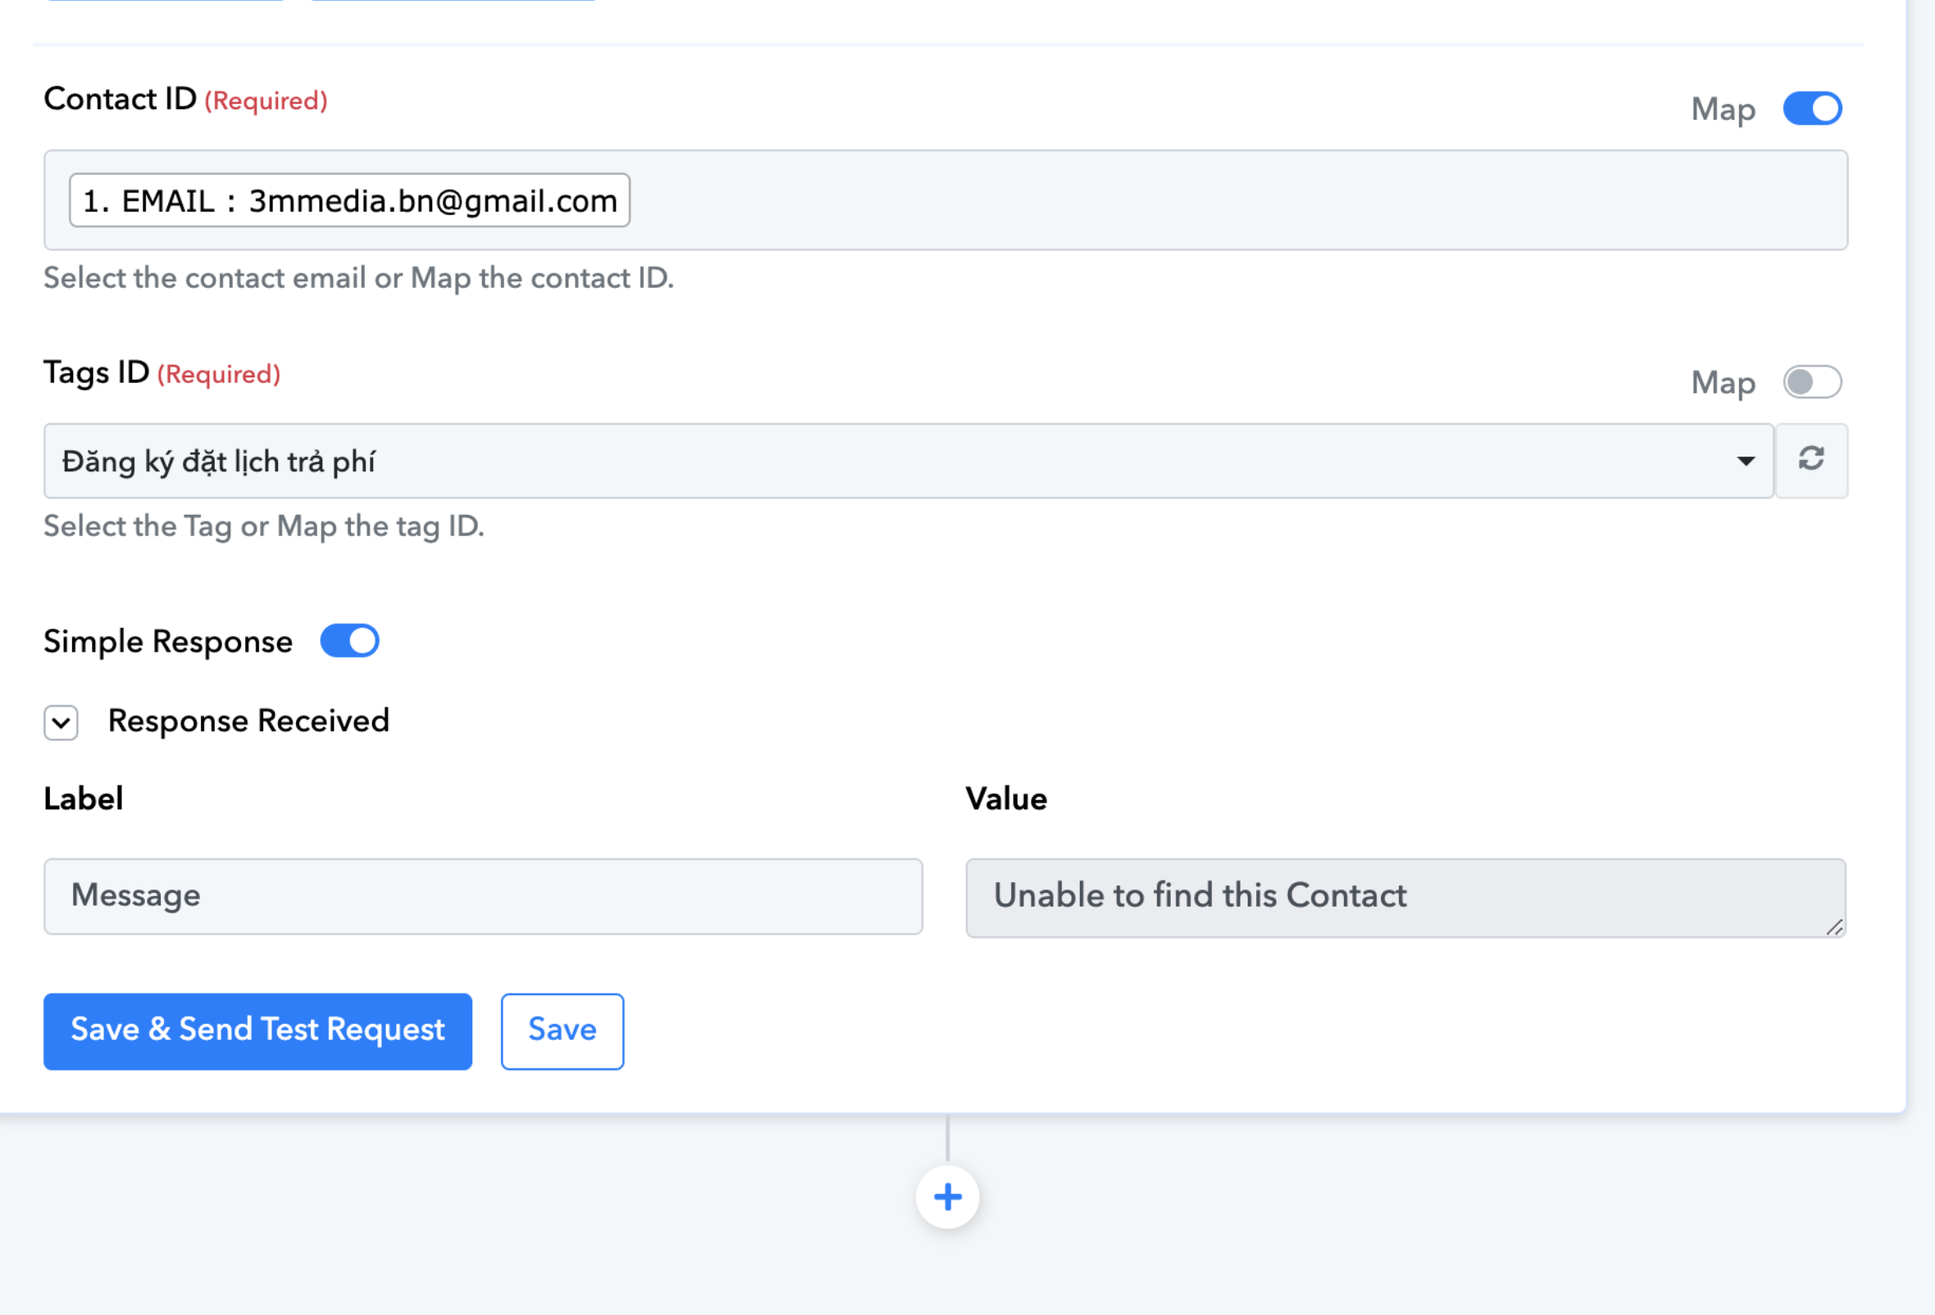Open the Tags ID dropdown arrow
Screen dimensions: 1935x1315
(x=1745, y=461)
